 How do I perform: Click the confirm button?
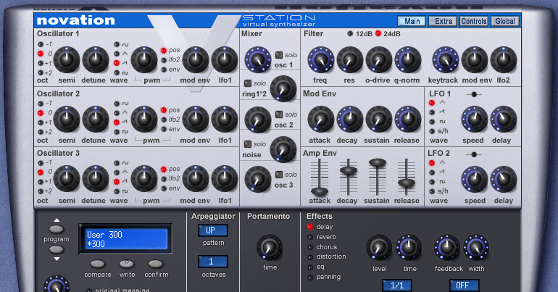pyautogui.click(x=156, y=264)
